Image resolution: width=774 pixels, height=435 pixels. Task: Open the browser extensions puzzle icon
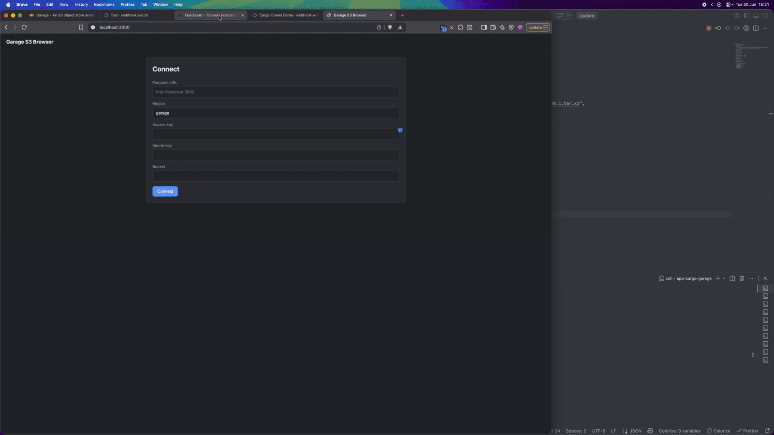(x=461, y=28)
